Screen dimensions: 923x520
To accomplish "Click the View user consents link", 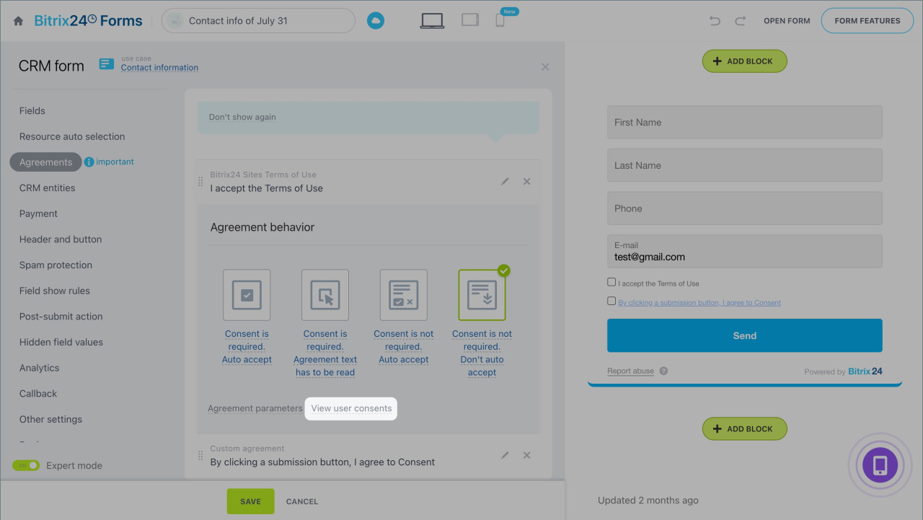I will 351,408.
